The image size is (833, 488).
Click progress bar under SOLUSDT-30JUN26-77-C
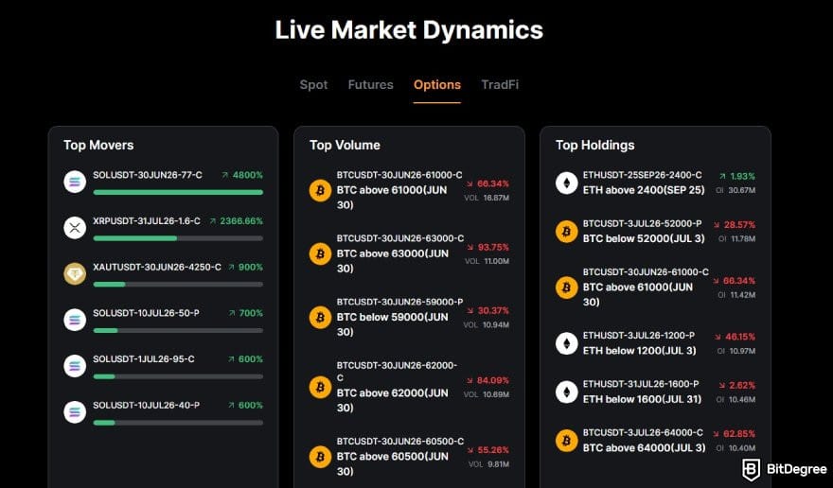tap(178, 192)
